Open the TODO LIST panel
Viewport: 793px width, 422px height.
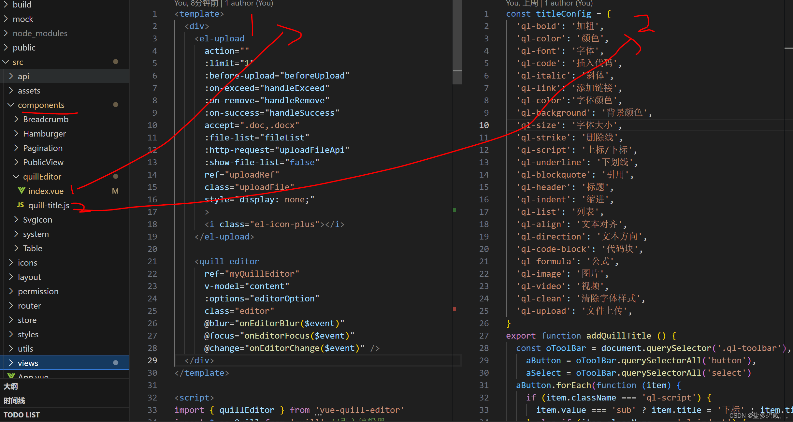click(22, 415)
